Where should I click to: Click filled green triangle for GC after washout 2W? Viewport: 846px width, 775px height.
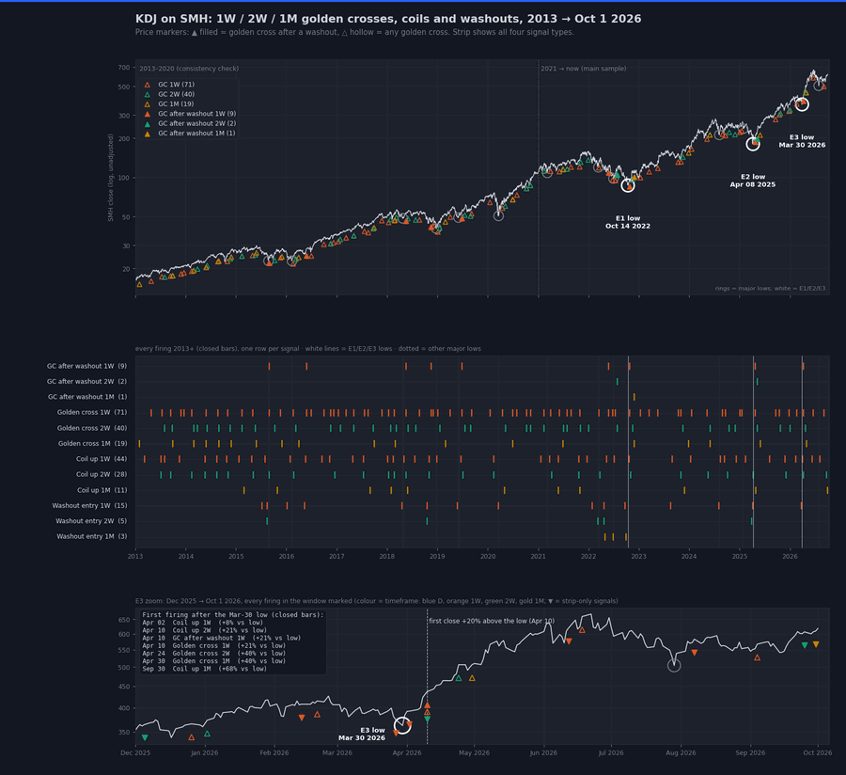148,123
